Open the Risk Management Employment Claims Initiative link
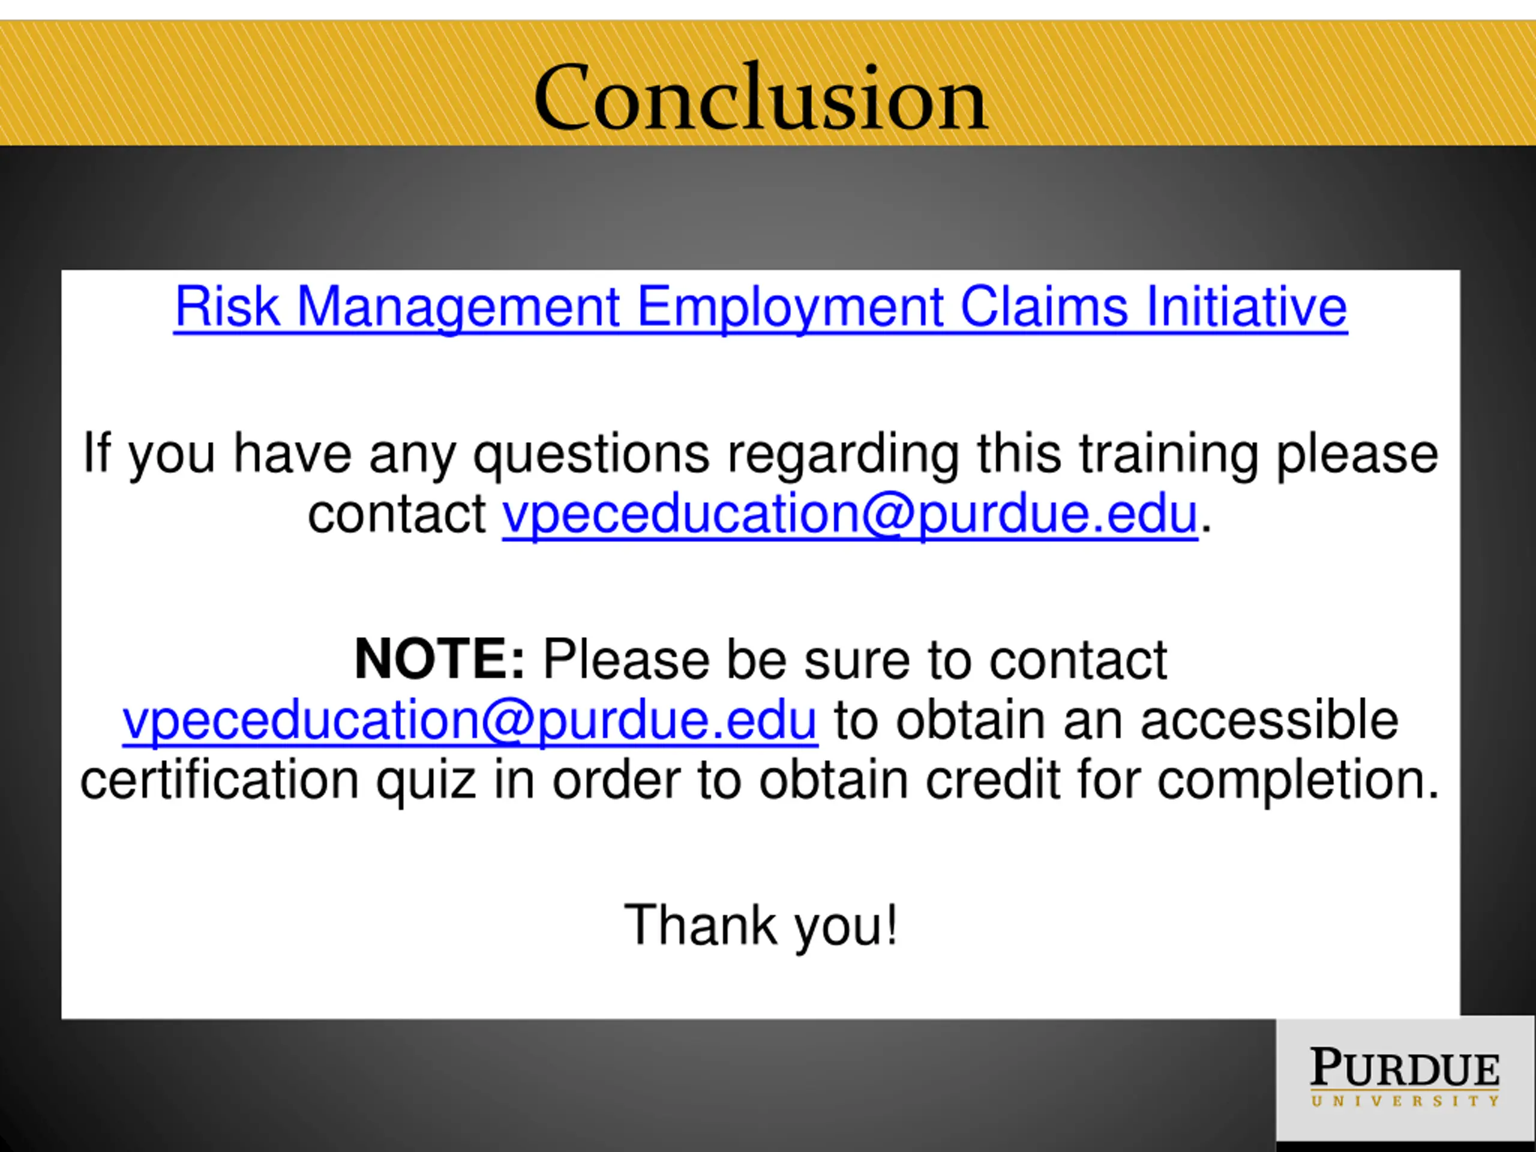 click(x=760, y=308)
